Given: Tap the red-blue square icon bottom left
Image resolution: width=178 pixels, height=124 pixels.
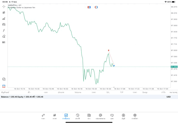Looking at the screenshot, I should coord(4,86).
